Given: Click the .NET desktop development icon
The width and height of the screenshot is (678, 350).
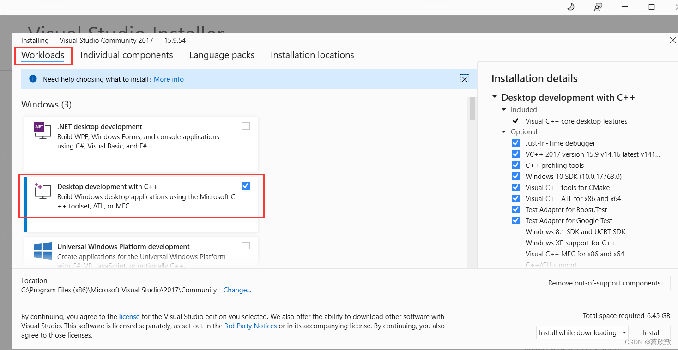Looking at the screenshot, I should click(42, 130).
